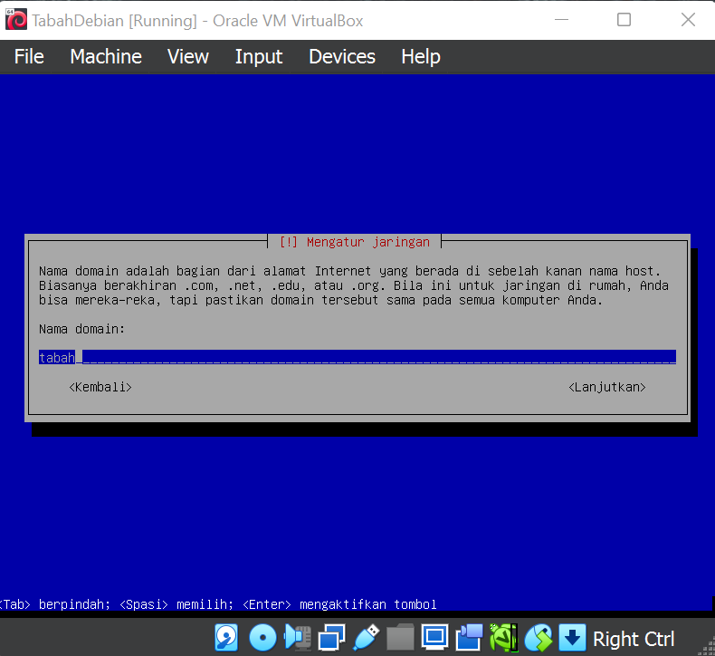Click the network adapters indicator icon
715x656 pixels.
tap(331, 637)
